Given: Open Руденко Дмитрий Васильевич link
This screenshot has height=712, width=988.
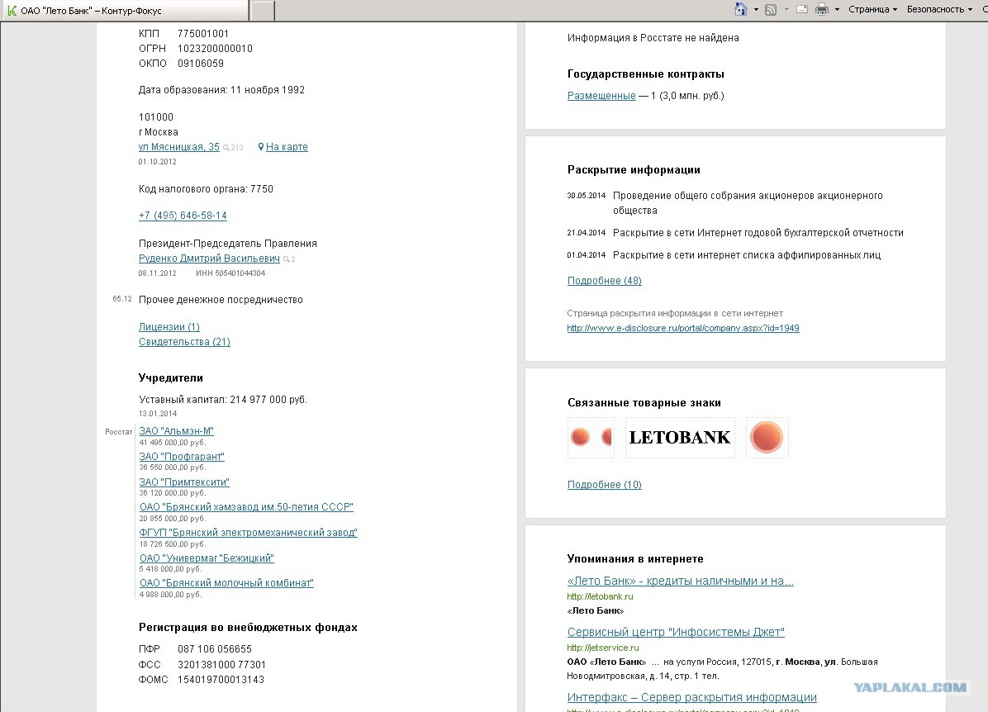Looking at the screenshot, I should (x=209, y=259).
